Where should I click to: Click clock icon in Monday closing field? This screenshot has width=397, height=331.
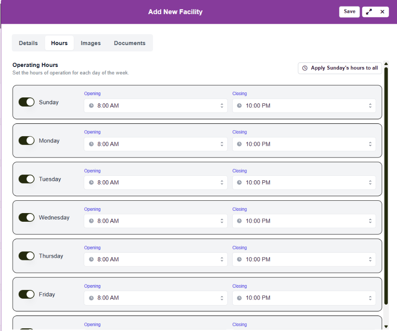coord(239,144)
